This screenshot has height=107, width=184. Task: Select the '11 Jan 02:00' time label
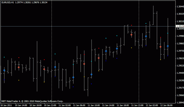(65, 105)
